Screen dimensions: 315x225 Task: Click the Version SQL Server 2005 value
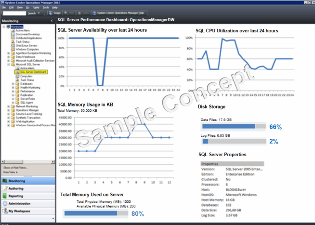244,169
